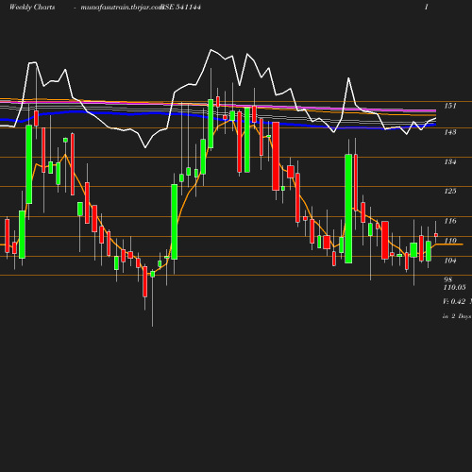Select the 98 price axis label

(448, 279)
